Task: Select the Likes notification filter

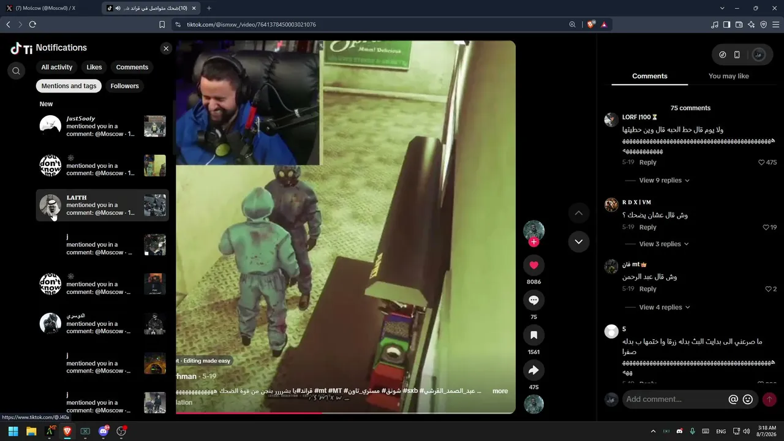Action: click(94, 67)
